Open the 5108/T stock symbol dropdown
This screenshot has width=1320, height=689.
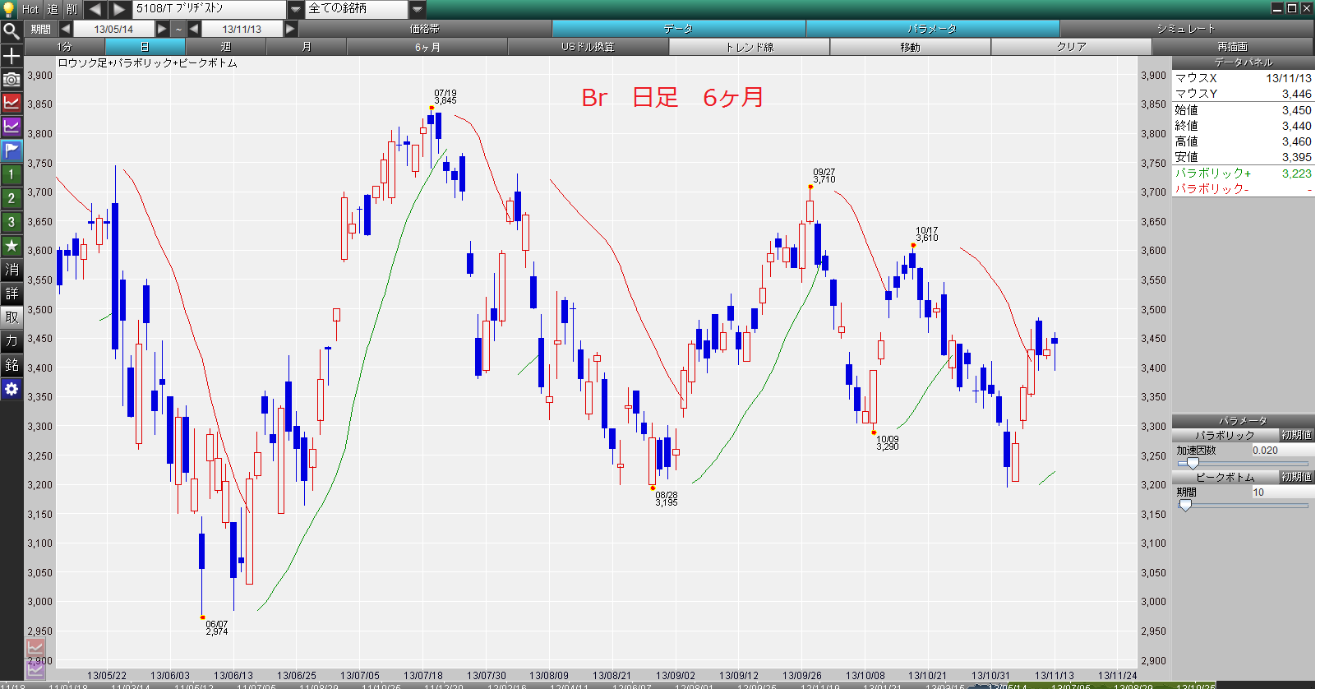[295, 9]
